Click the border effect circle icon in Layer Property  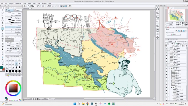point(177,31)
